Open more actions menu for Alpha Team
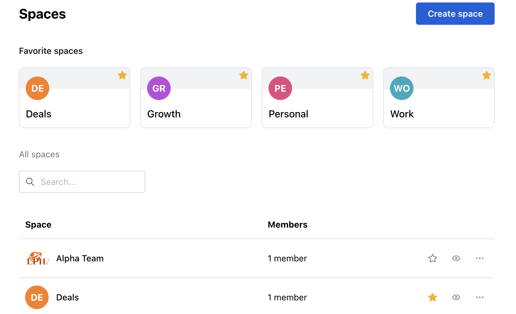Image resolution: width=516 pixels, height=314 pixels. [x=480, y=258]
